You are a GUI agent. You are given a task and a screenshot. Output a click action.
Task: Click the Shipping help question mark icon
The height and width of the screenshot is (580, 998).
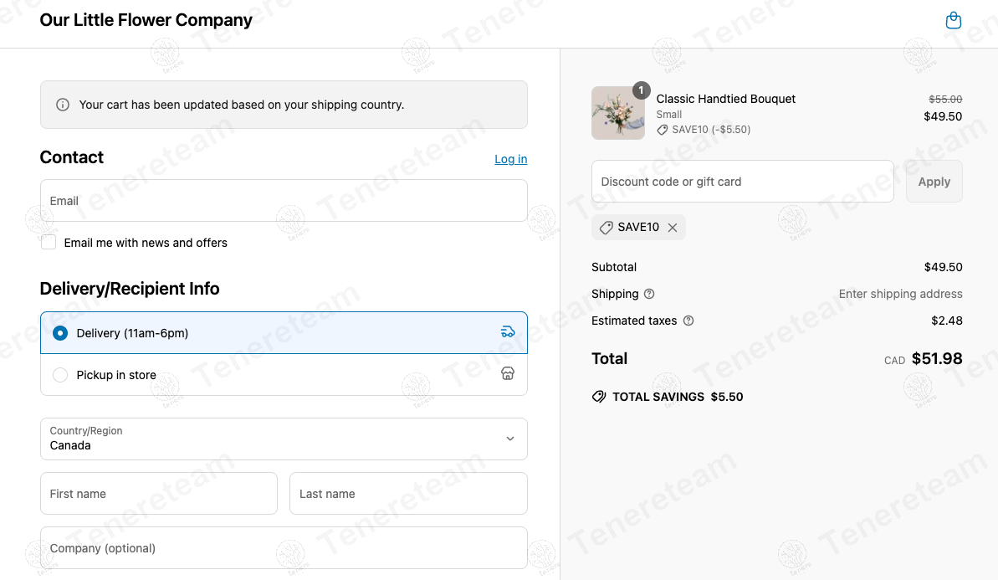tap(649, 294)
